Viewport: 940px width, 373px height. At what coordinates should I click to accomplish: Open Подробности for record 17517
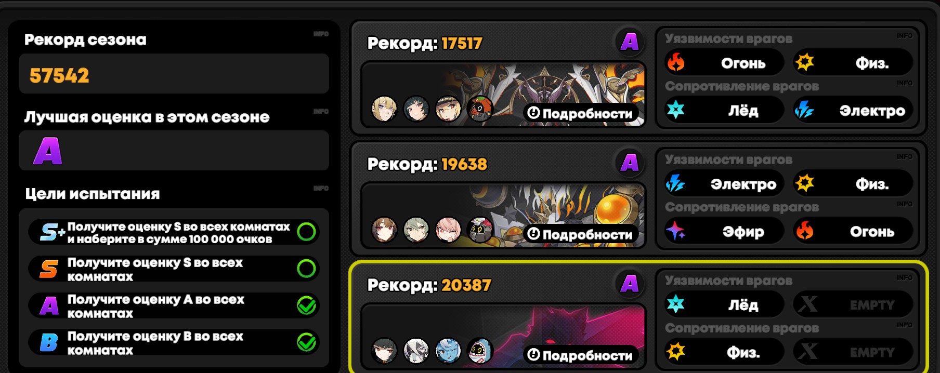(x=581, y=113)
